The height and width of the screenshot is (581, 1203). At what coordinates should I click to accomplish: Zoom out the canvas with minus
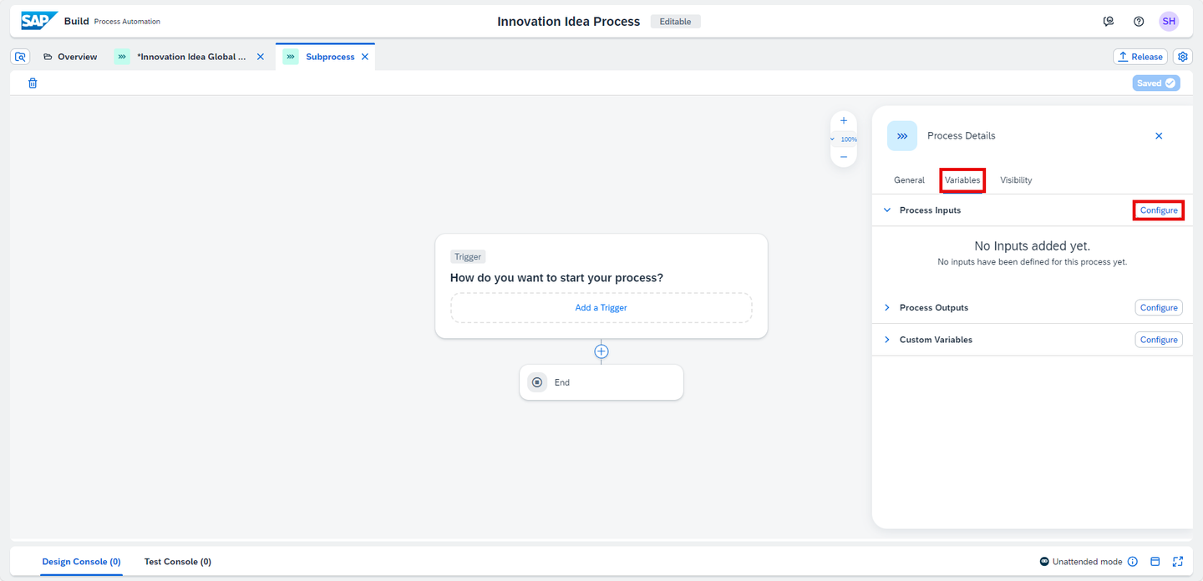coord(844,157)
